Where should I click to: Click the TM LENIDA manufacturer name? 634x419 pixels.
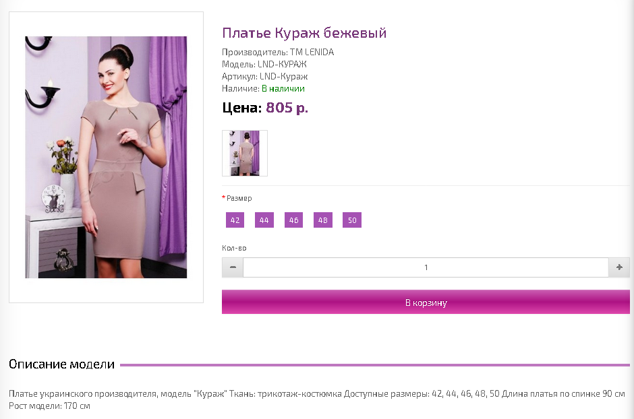coord(312,52)
